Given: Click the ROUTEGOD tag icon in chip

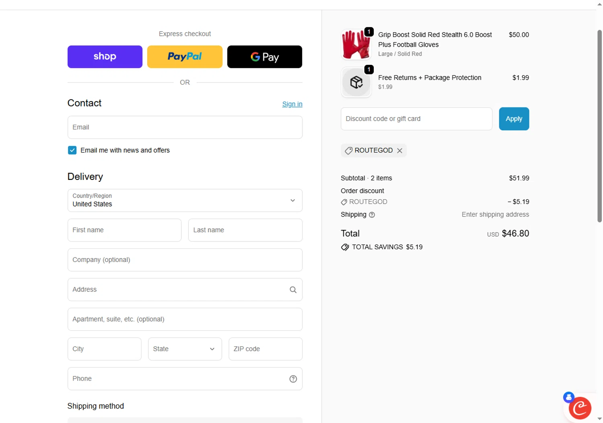Looking at the screenshot, I should (349, 151).
